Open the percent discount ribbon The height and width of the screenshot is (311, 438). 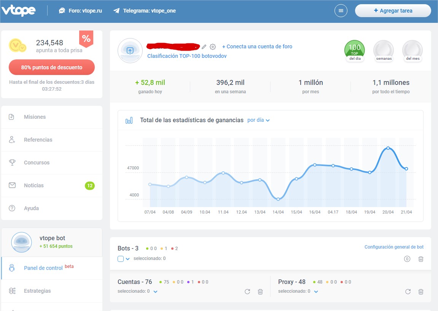(86, 38)
